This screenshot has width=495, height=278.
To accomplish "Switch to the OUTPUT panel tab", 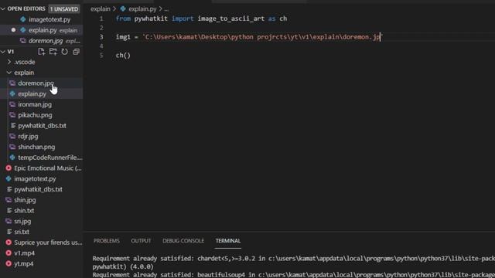I will tap(141, 241).
